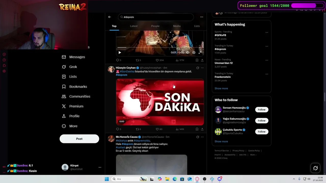Open Grok icon on Mr.Honoris Causa's post
Image resolution: width=326 pixels, height=183 pixels.
(x=198, y=137)
